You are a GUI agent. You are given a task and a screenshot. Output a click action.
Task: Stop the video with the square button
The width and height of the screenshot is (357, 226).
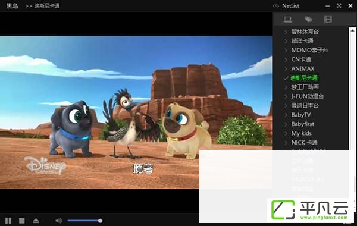coord(22,221)
